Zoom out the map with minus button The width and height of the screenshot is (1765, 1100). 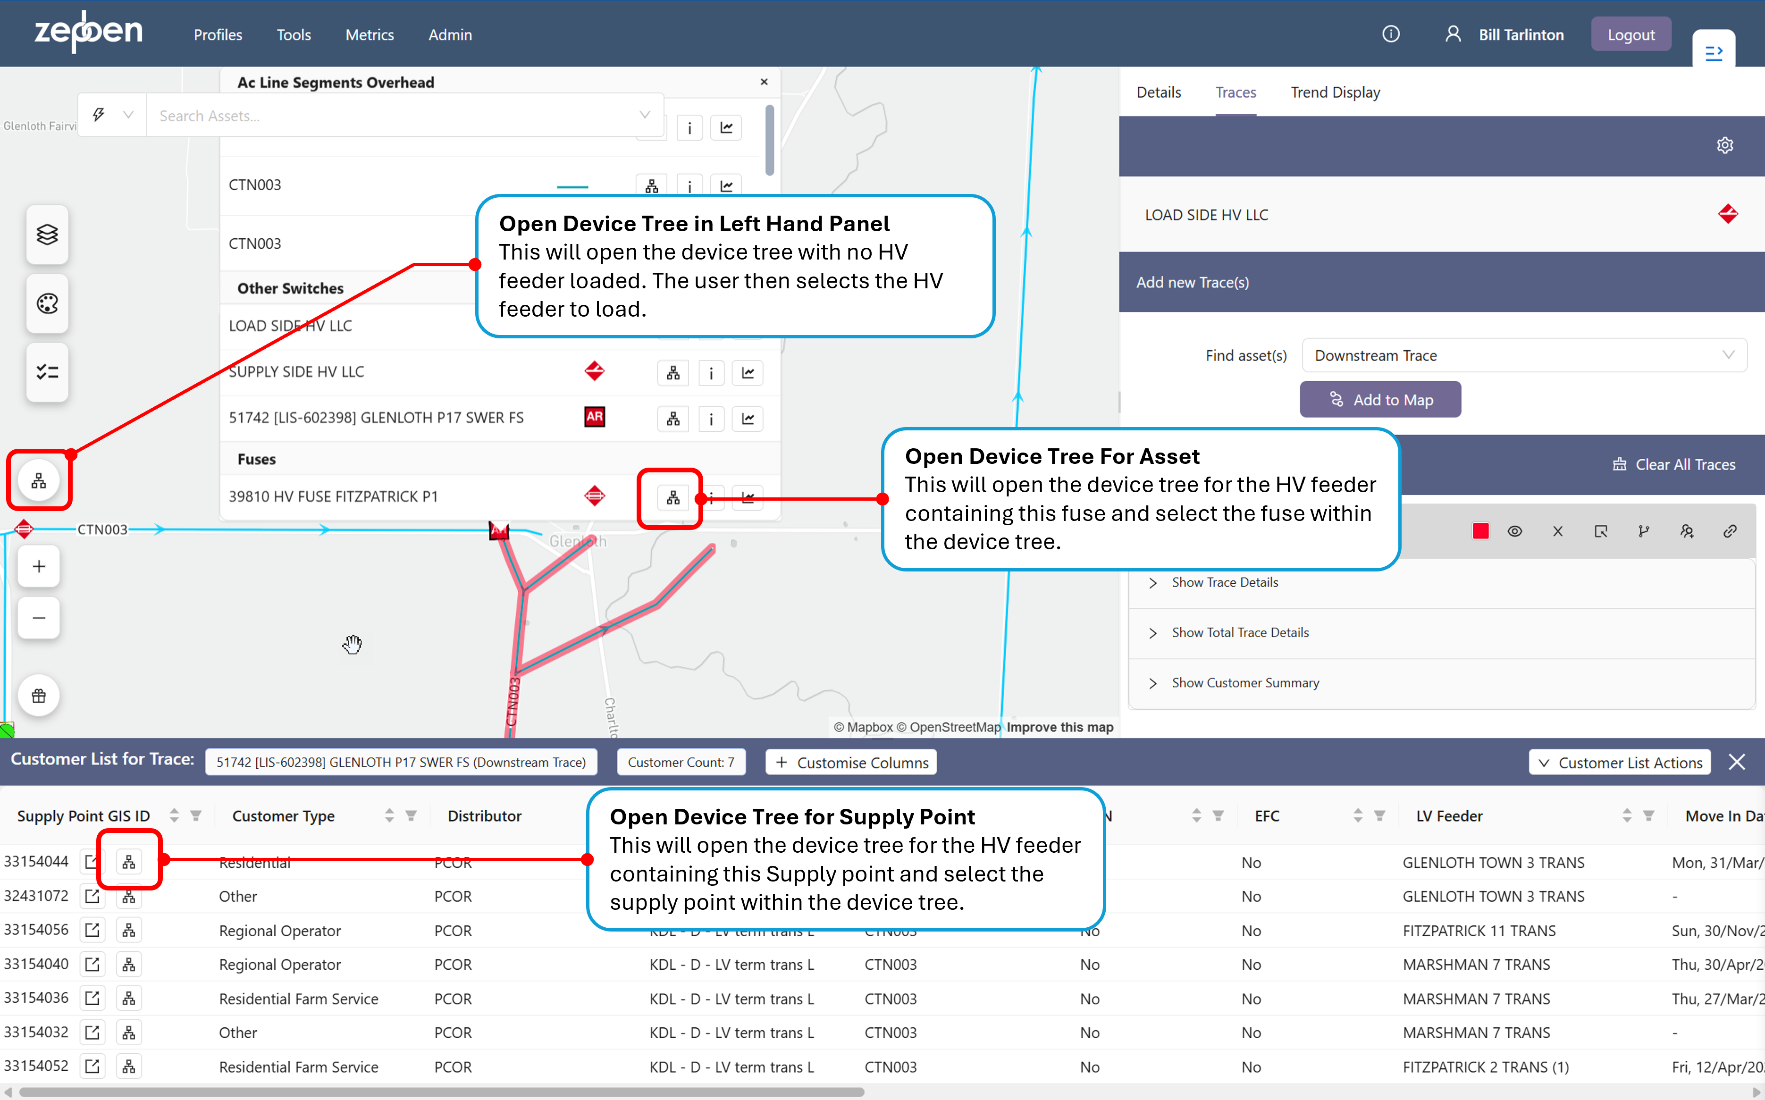tap(39, 618)
